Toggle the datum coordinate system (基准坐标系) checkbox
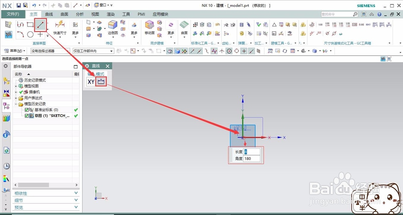Viewport: 403px width, 215px height. (x=27, y=110)
